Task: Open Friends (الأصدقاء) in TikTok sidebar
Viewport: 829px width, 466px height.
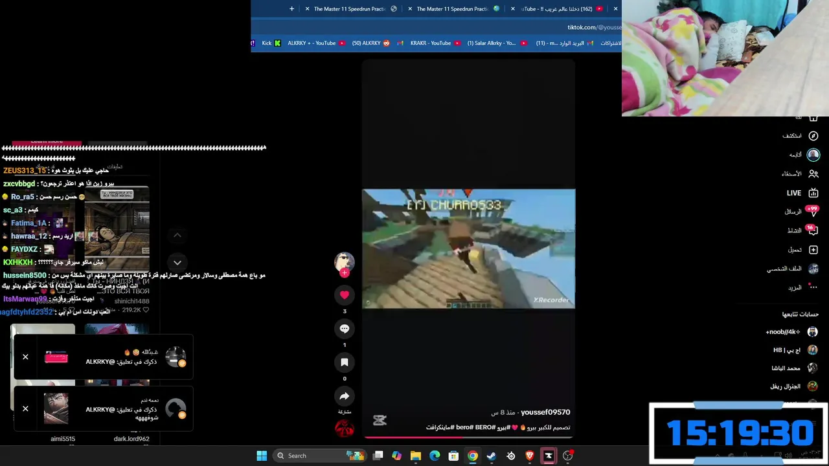Action: coord(801,173)
